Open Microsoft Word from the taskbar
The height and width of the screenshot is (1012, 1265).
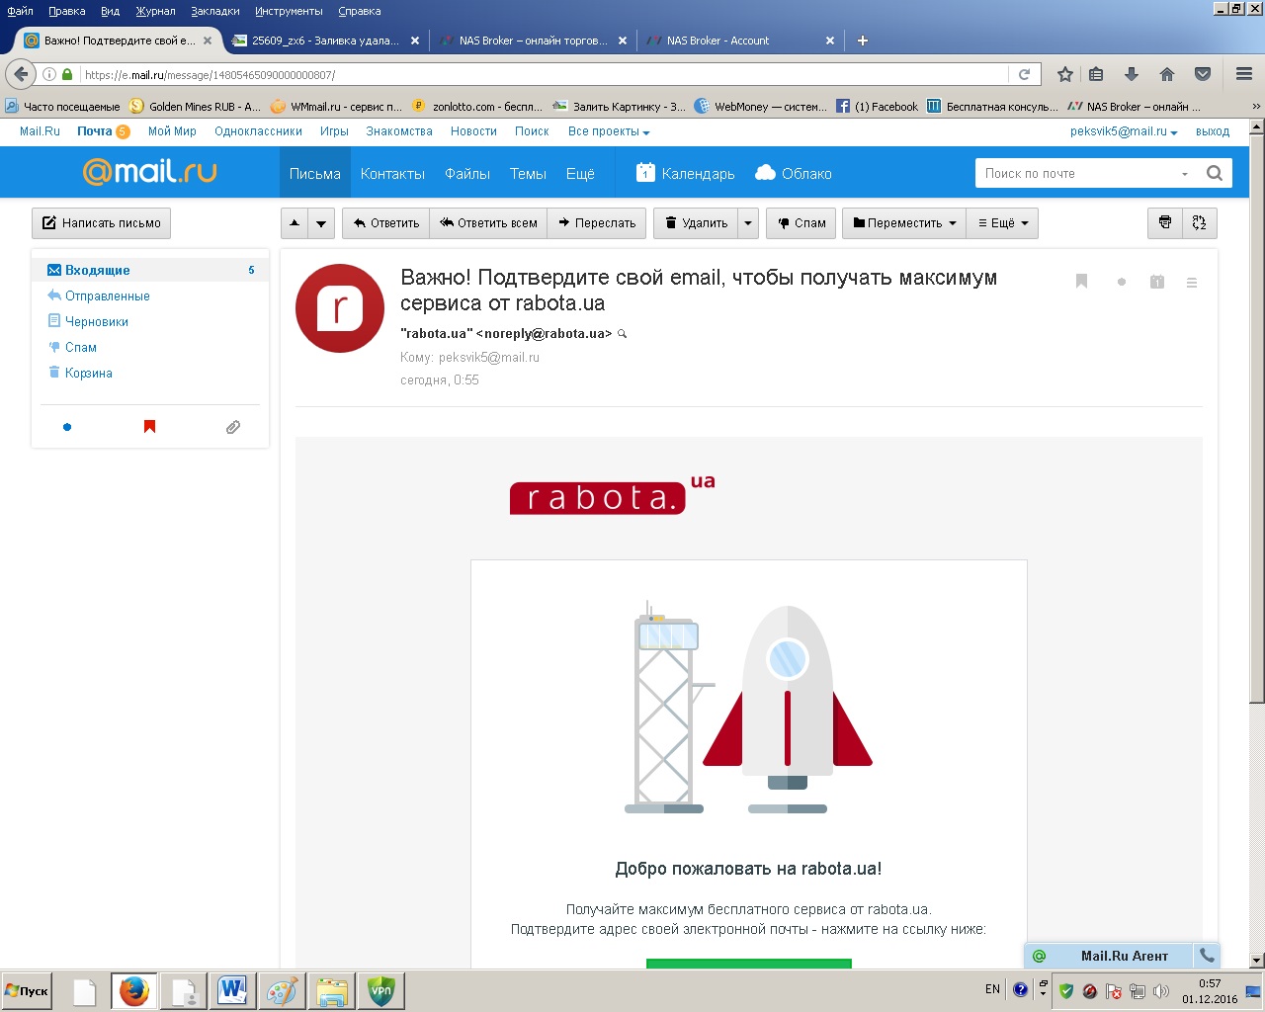coord(232,990)
